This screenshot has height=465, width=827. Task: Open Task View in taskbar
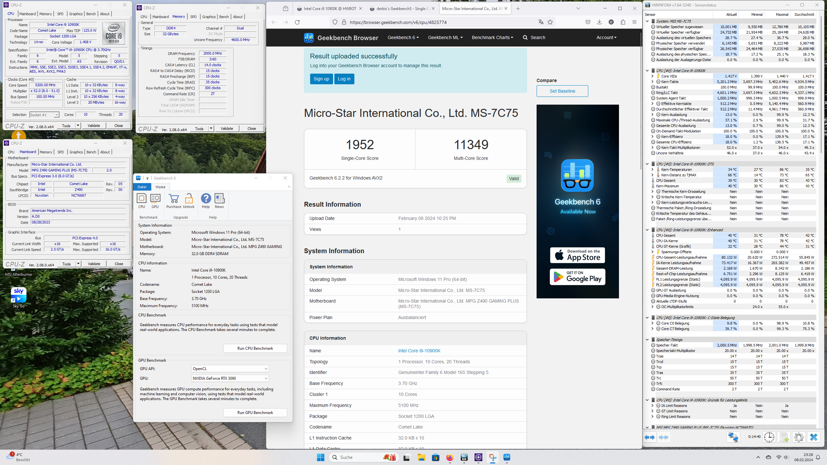[406, 457]
